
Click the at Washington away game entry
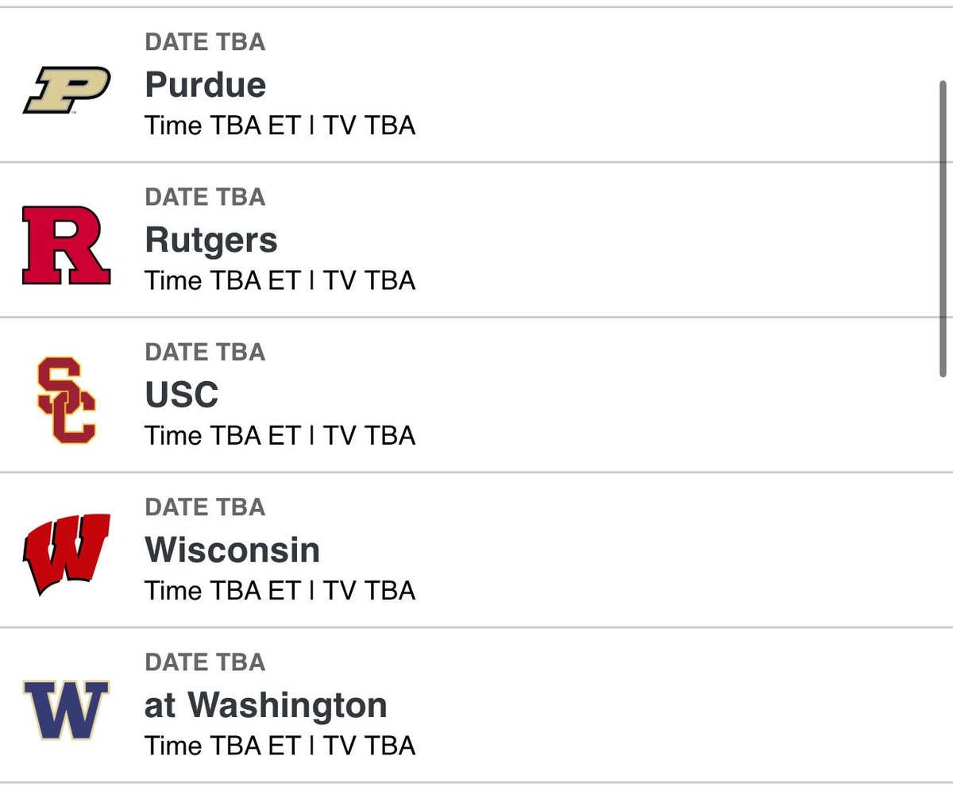tap(265, 704)
